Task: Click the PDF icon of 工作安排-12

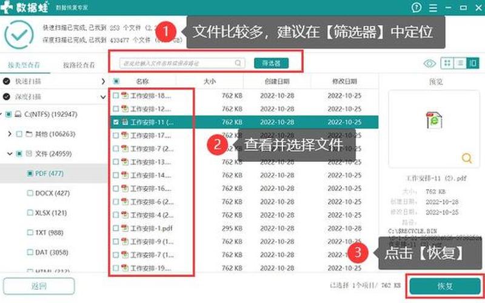Action: coord(125,109)
